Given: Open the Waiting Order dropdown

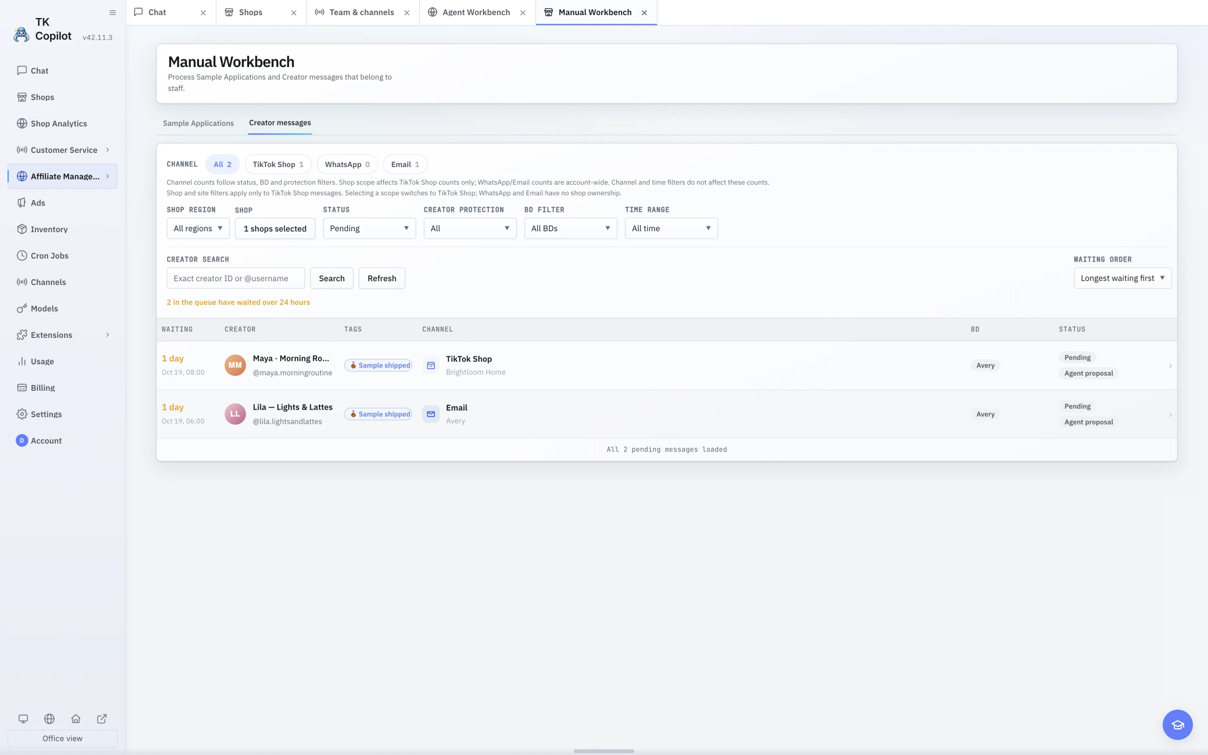Looking at the screenshot, I should coord(1123,278).
